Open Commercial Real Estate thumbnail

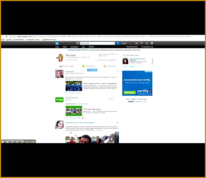pos(74,111)
